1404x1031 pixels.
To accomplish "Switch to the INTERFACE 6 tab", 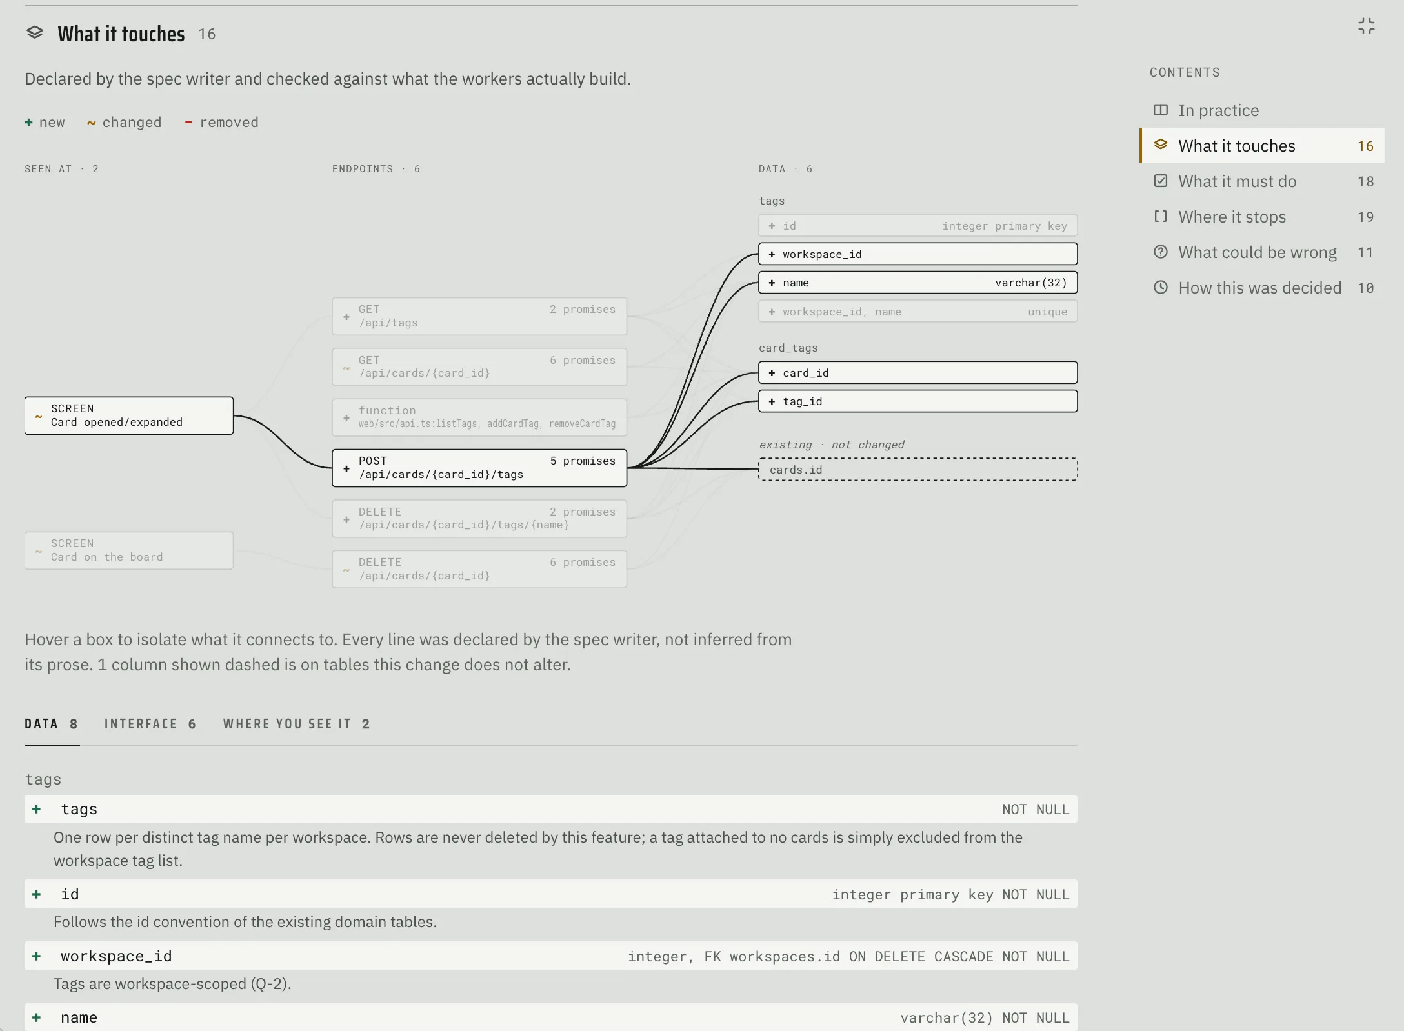I will (150, 724).
